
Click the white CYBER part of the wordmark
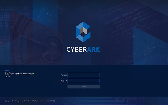(x=77, y=49)
